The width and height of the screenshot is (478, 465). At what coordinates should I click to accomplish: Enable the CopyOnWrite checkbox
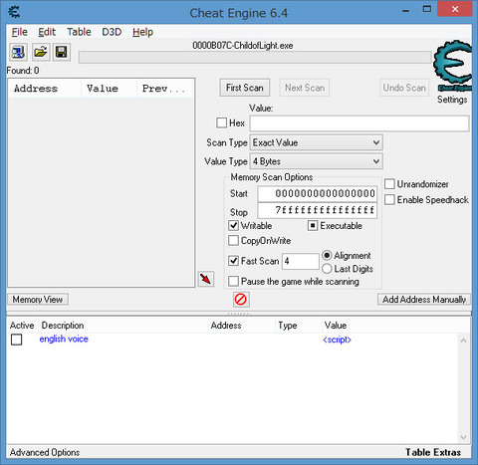[233, 240]
